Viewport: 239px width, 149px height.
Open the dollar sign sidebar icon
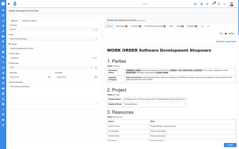(3, 47)
